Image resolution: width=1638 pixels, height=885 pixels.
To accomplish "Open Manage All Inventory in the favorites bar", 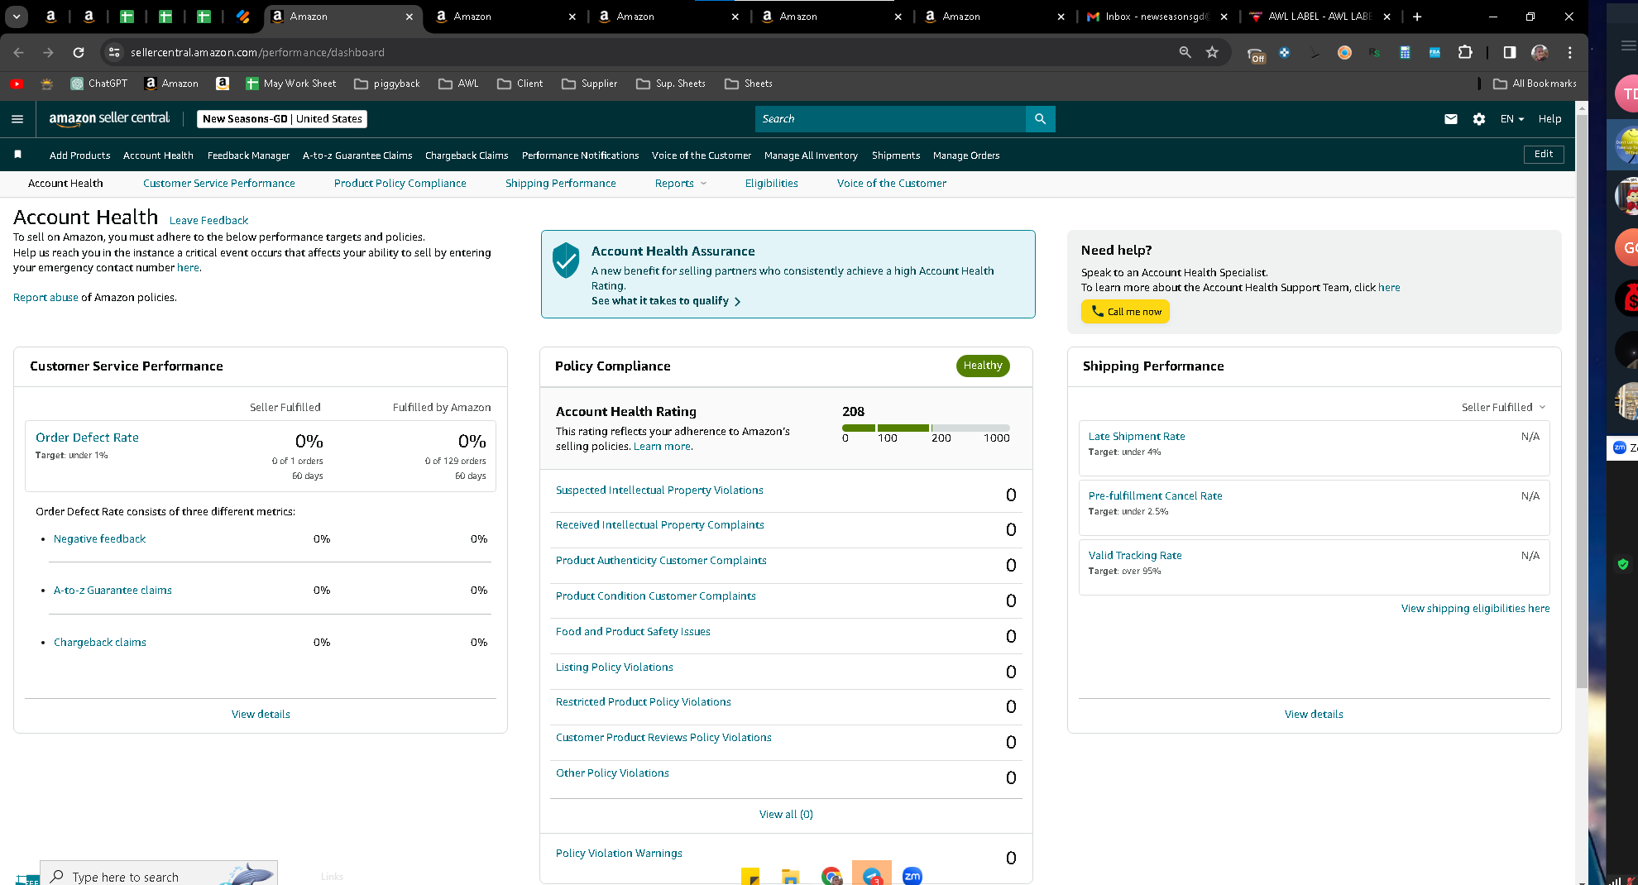I will [811, 155].
